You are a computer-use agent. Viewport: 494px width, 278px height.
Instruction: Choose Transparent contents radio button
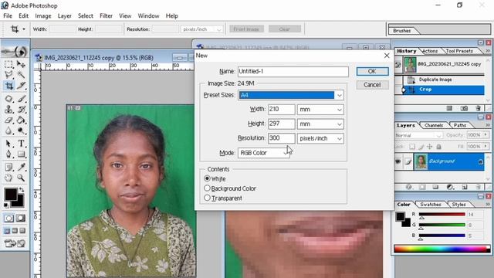(x=207, y=198)
